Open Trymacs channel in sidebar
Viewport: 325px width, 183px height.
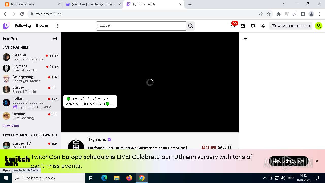click(30, 68)
